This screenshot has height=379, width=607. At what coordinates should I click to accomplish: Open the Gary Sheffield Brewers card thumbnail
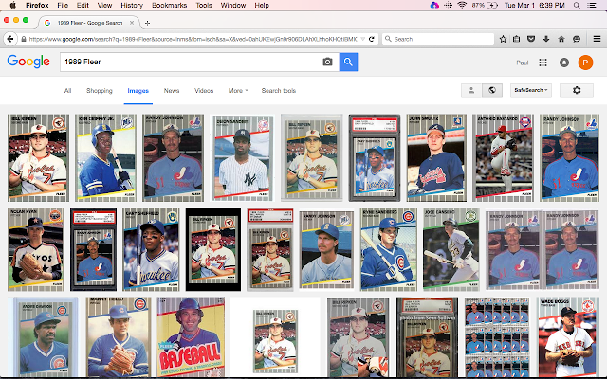click(x=151, y=249)
